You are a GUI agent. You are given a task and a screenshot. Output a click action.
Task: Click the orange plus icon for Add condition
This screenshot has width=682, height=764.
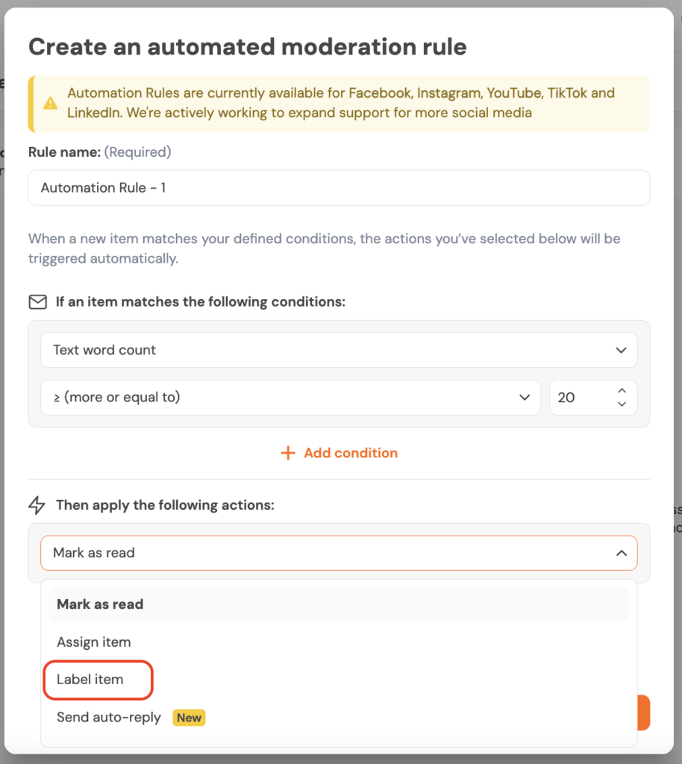pyautogui.click(x=288, y=453)
